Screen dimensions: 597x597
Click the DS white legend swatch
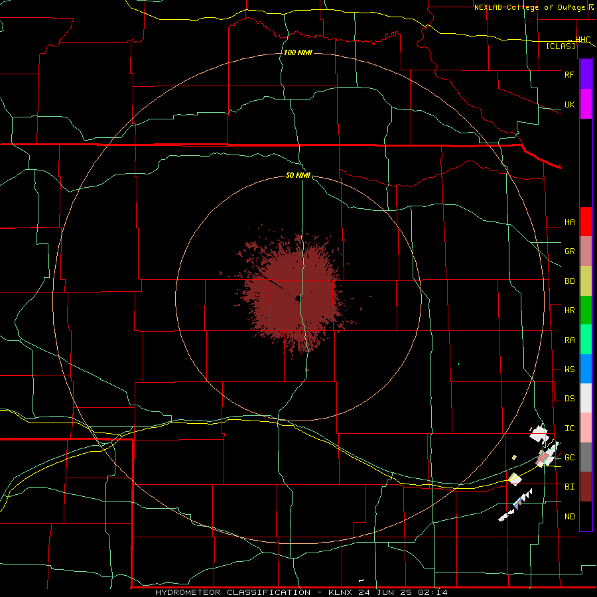(586, 398)
